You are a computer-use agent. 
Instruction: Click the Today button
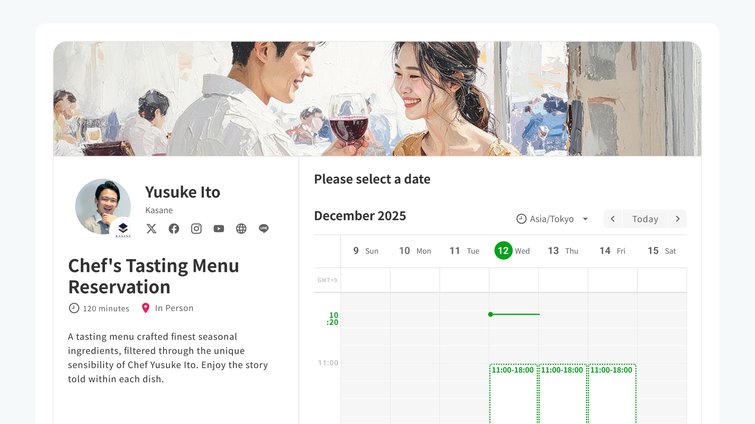(645, 219)
